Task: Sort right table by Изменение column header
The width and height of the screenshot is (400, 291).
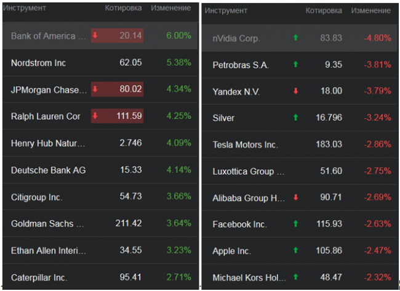Action: 370,11
